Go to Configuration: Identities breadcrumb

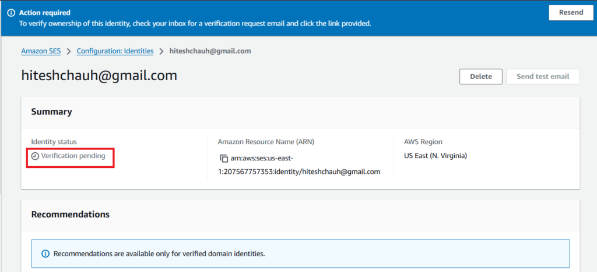click(x=115, y=51)
